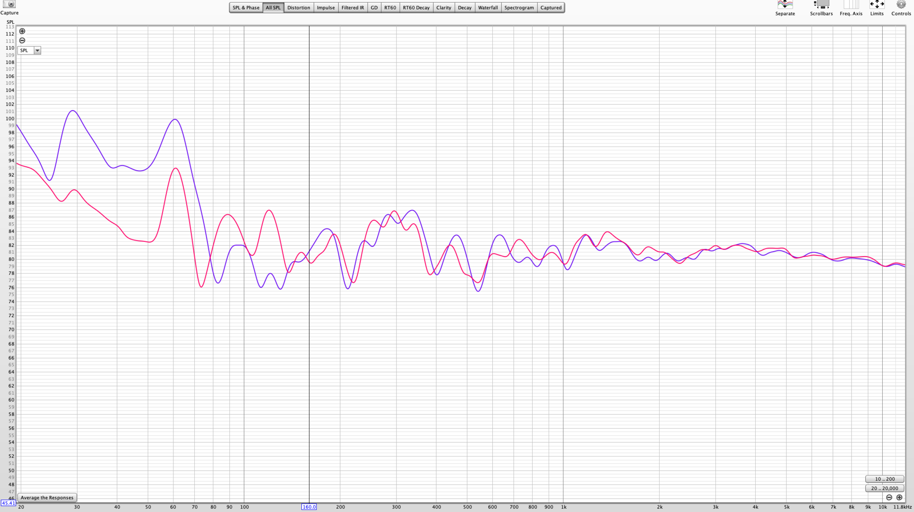This screenshot has width=914, height=512.
Task: Switch to the SPL & Phase tab
Action: (246, 8)
